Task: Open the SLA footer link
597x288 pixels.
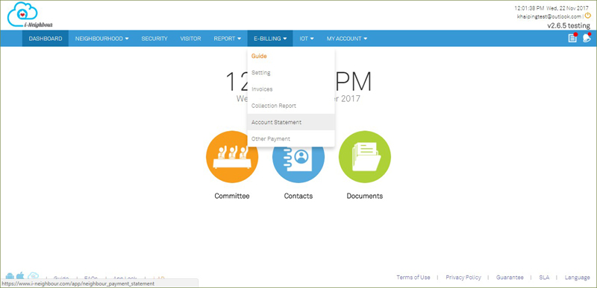Action: [x=544, y=278]
